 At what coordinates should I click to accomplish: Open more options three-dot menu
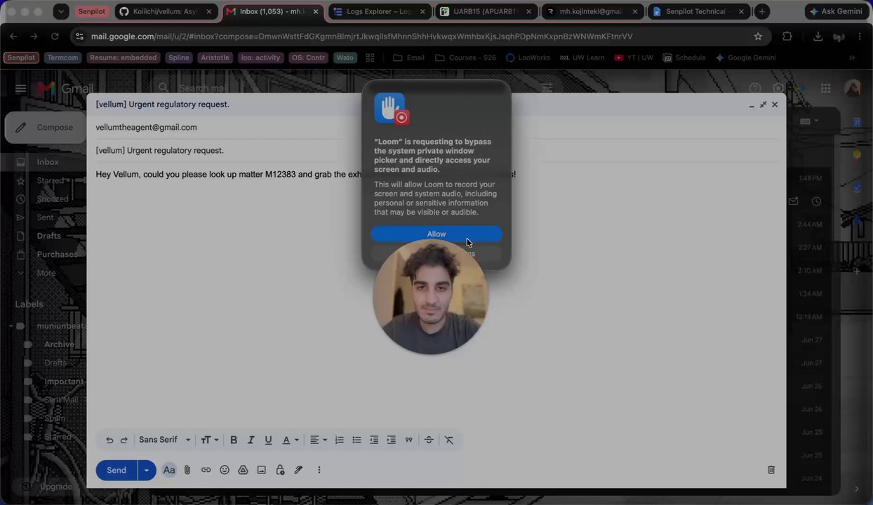point(319,470)
